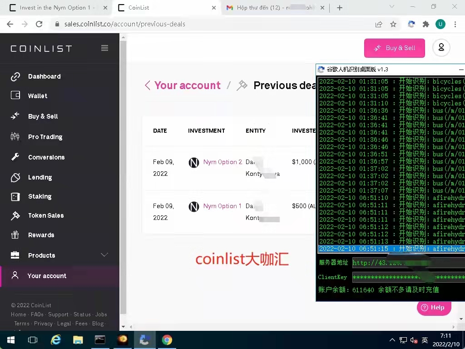Image resolution: width=465 pixels, height=349 pixels.
Task: Click the Your account person icon in sidebar
Action: tap(15, 275)
